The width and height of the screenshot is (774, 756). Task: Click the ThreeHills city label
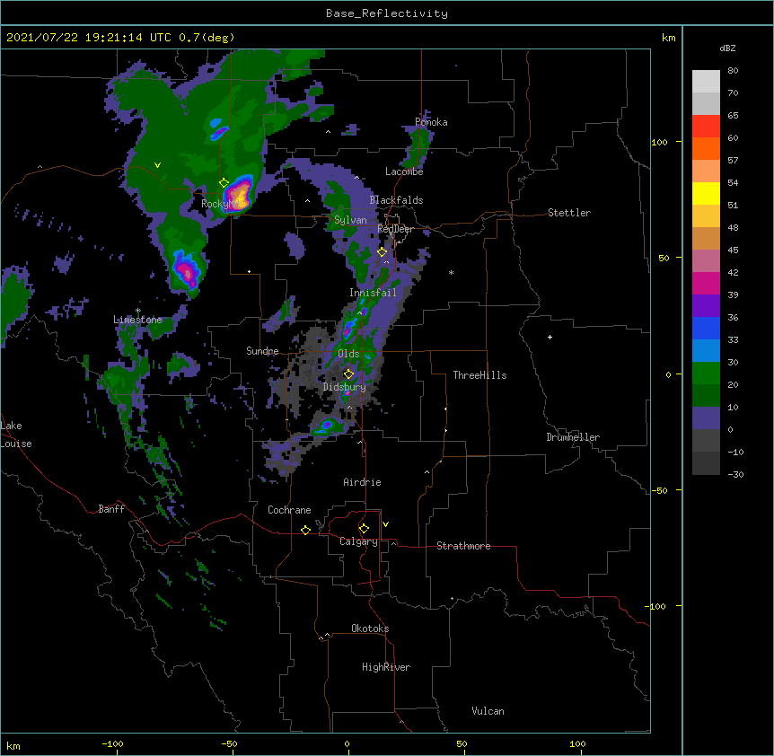click(x=479, y=375)
